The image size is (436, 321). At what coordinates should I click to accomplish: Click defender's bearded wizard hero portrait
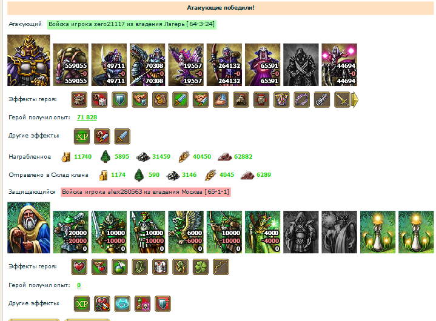(x=29, y=228)
